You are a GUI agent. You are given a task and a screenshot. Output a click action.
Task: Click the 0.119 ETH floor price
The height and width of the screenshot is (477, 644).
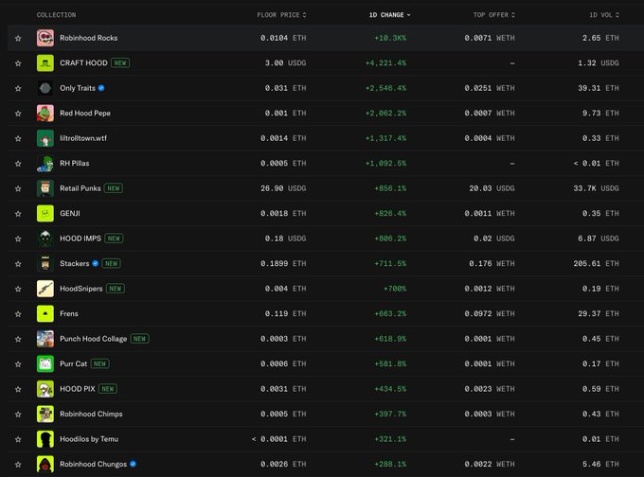point(286,313)
